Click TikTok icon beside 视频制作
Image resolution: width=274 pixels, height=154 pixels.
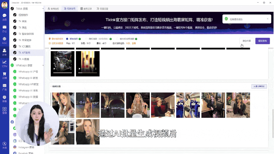(x=15, y=15)
